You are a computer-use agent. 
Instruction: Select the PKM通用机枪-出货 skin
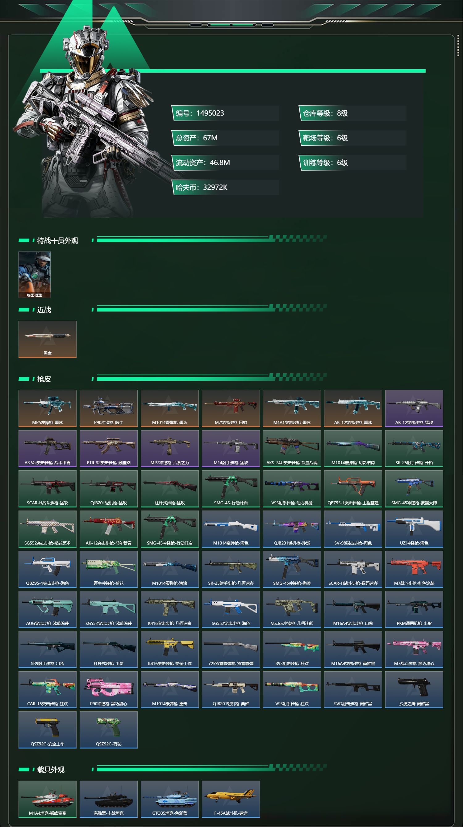(x=414, y=609)
